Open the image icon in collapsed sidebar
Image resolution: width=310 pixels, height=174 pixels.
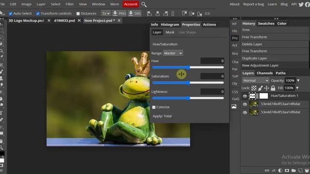[x=234, y=106]
